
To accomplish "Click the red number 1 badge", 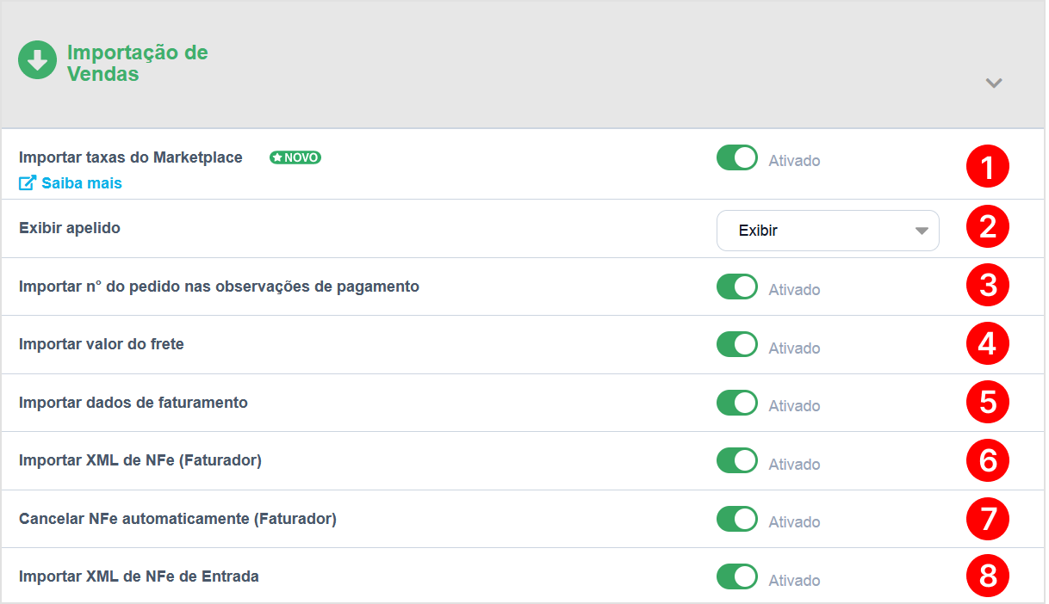I will [x=987, y=166].
